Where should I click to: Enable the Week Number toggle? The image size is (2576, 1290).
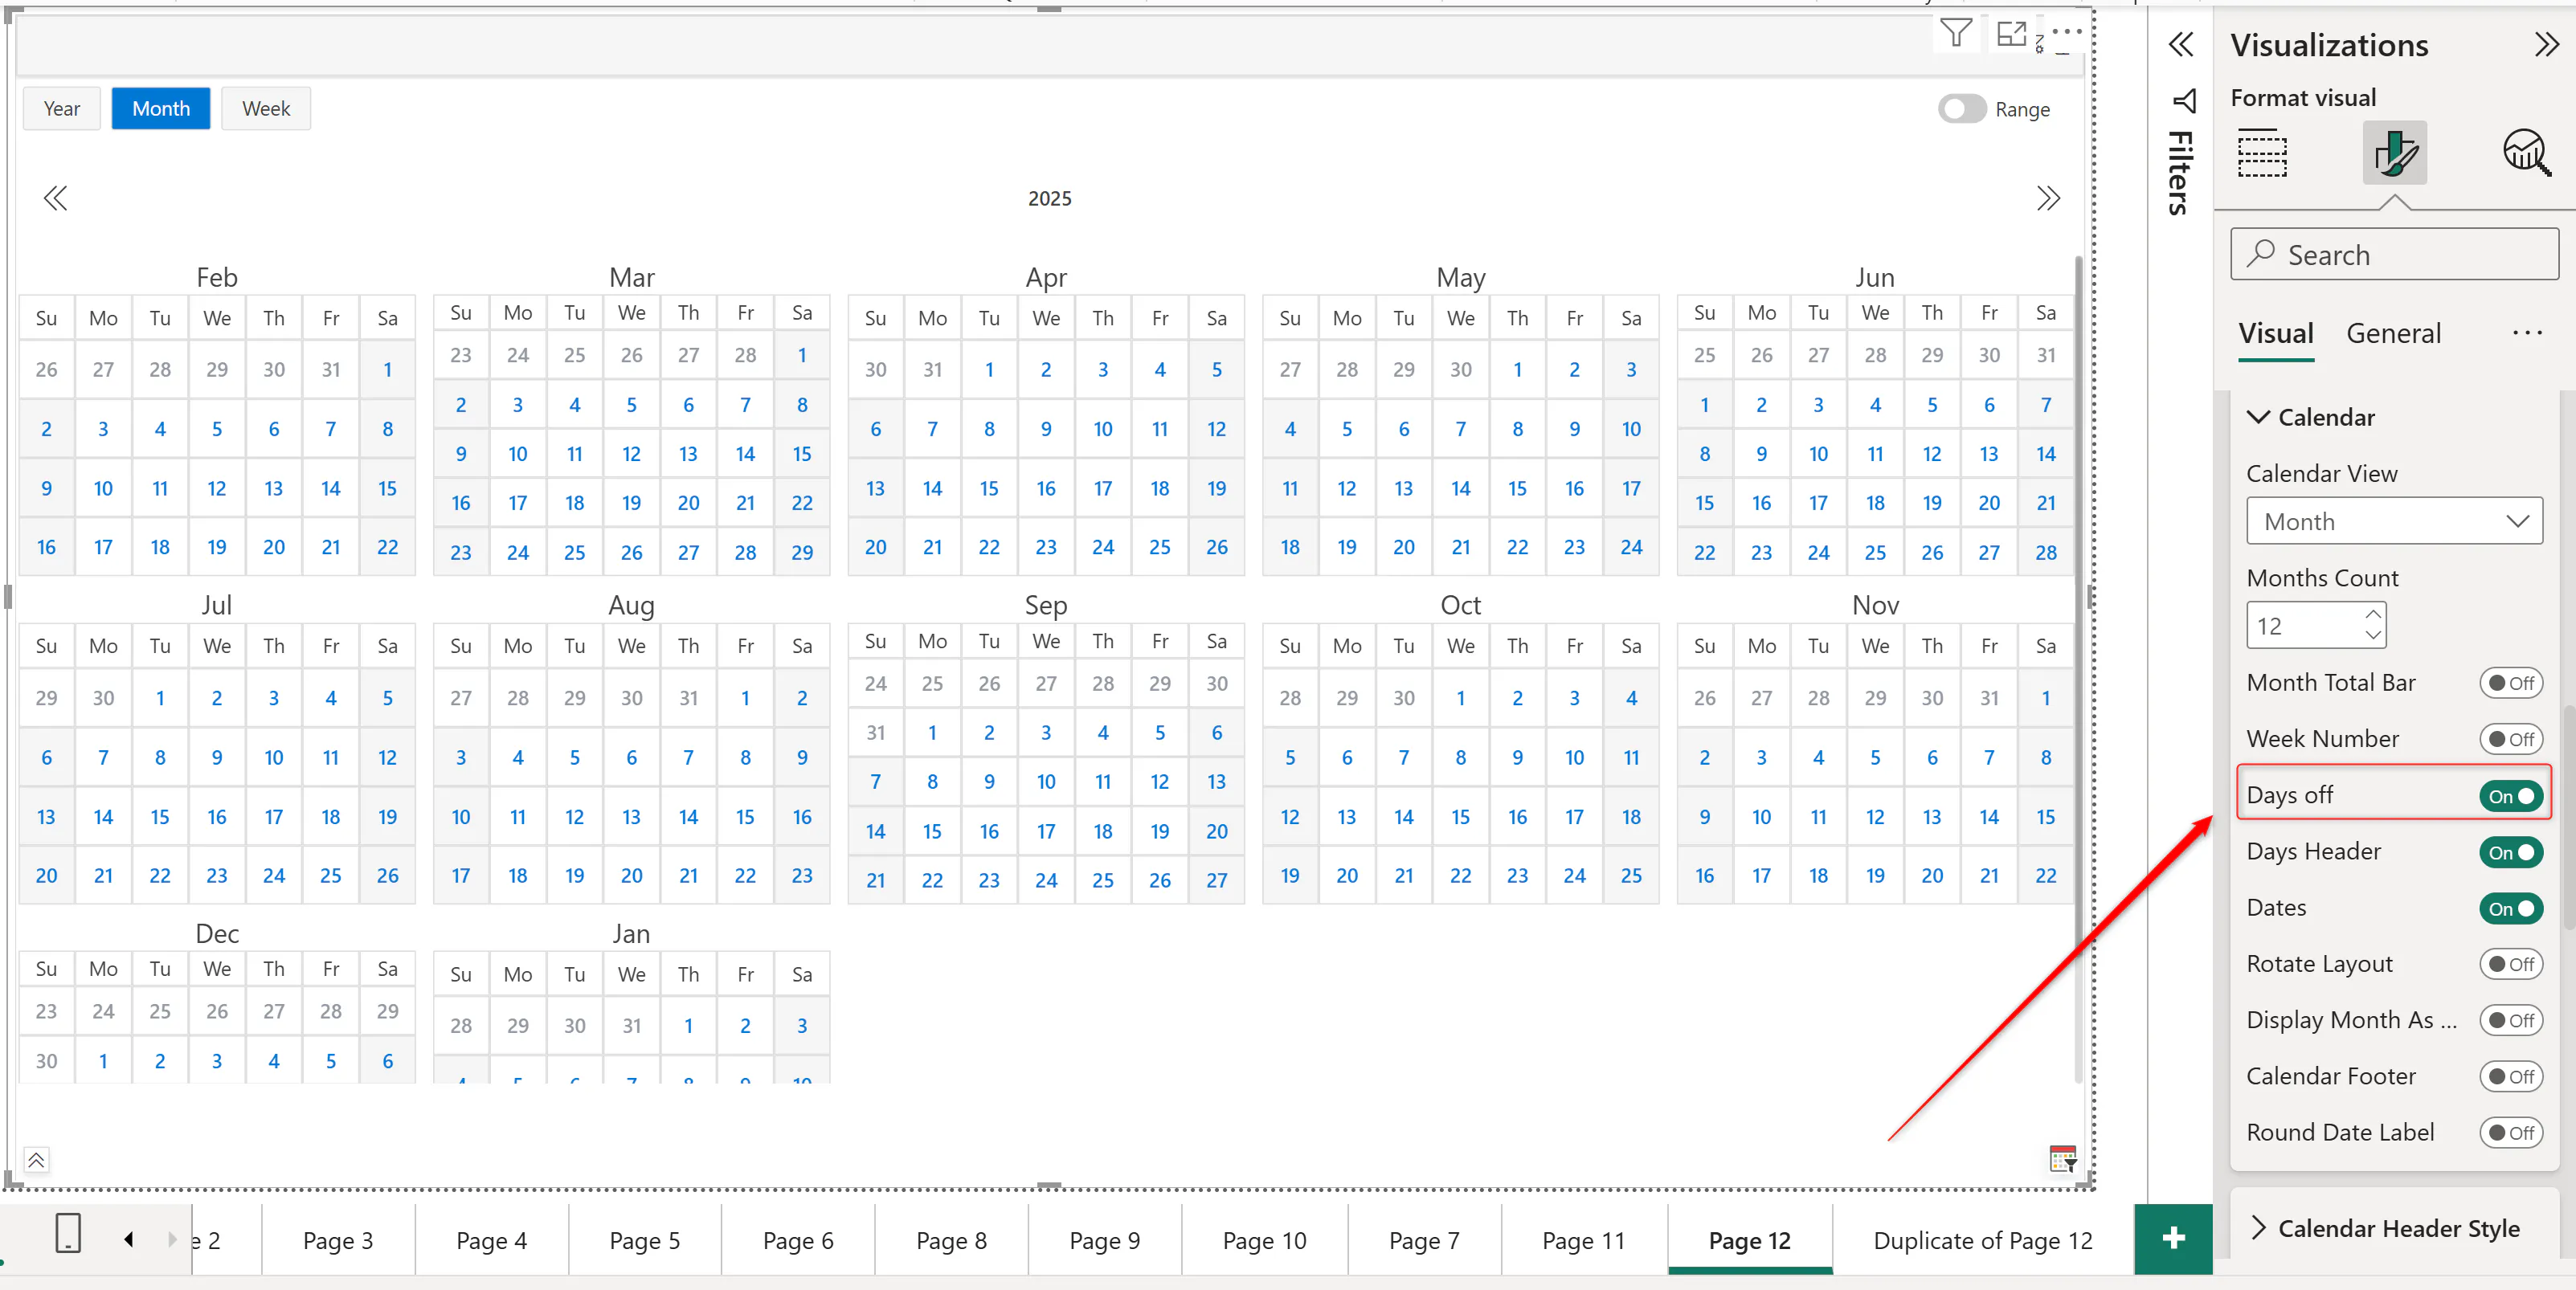pos(2510,739)
